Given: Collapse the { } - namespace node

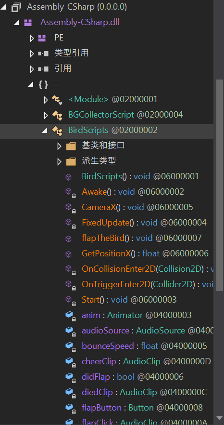Looking at the screenshot, I should [x=30, y=85].
